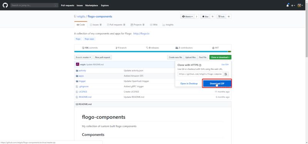Open the http://flogo.io link
This screenshot has width=308, height=144.
click(141, 33)
